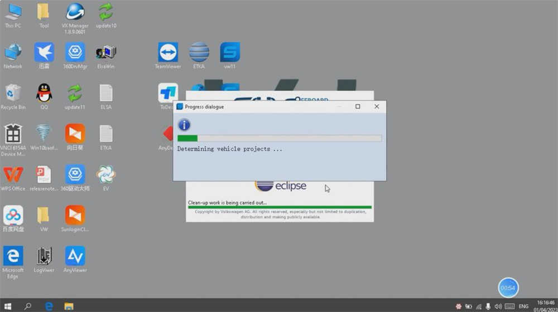The height and width of the screenshot is (312, 558).
Task: Open the VNCI 6154A Device Manager icon
Action: coord(13,140)
